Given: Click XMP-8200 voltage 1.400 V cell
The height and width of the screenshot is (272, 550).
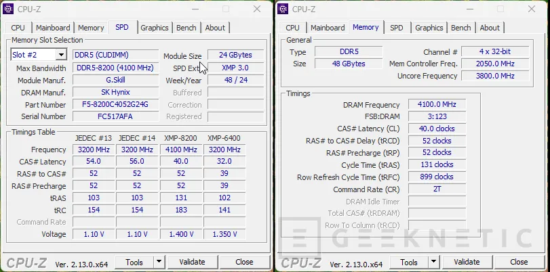Looking at the screenshot, I should 181,234.
